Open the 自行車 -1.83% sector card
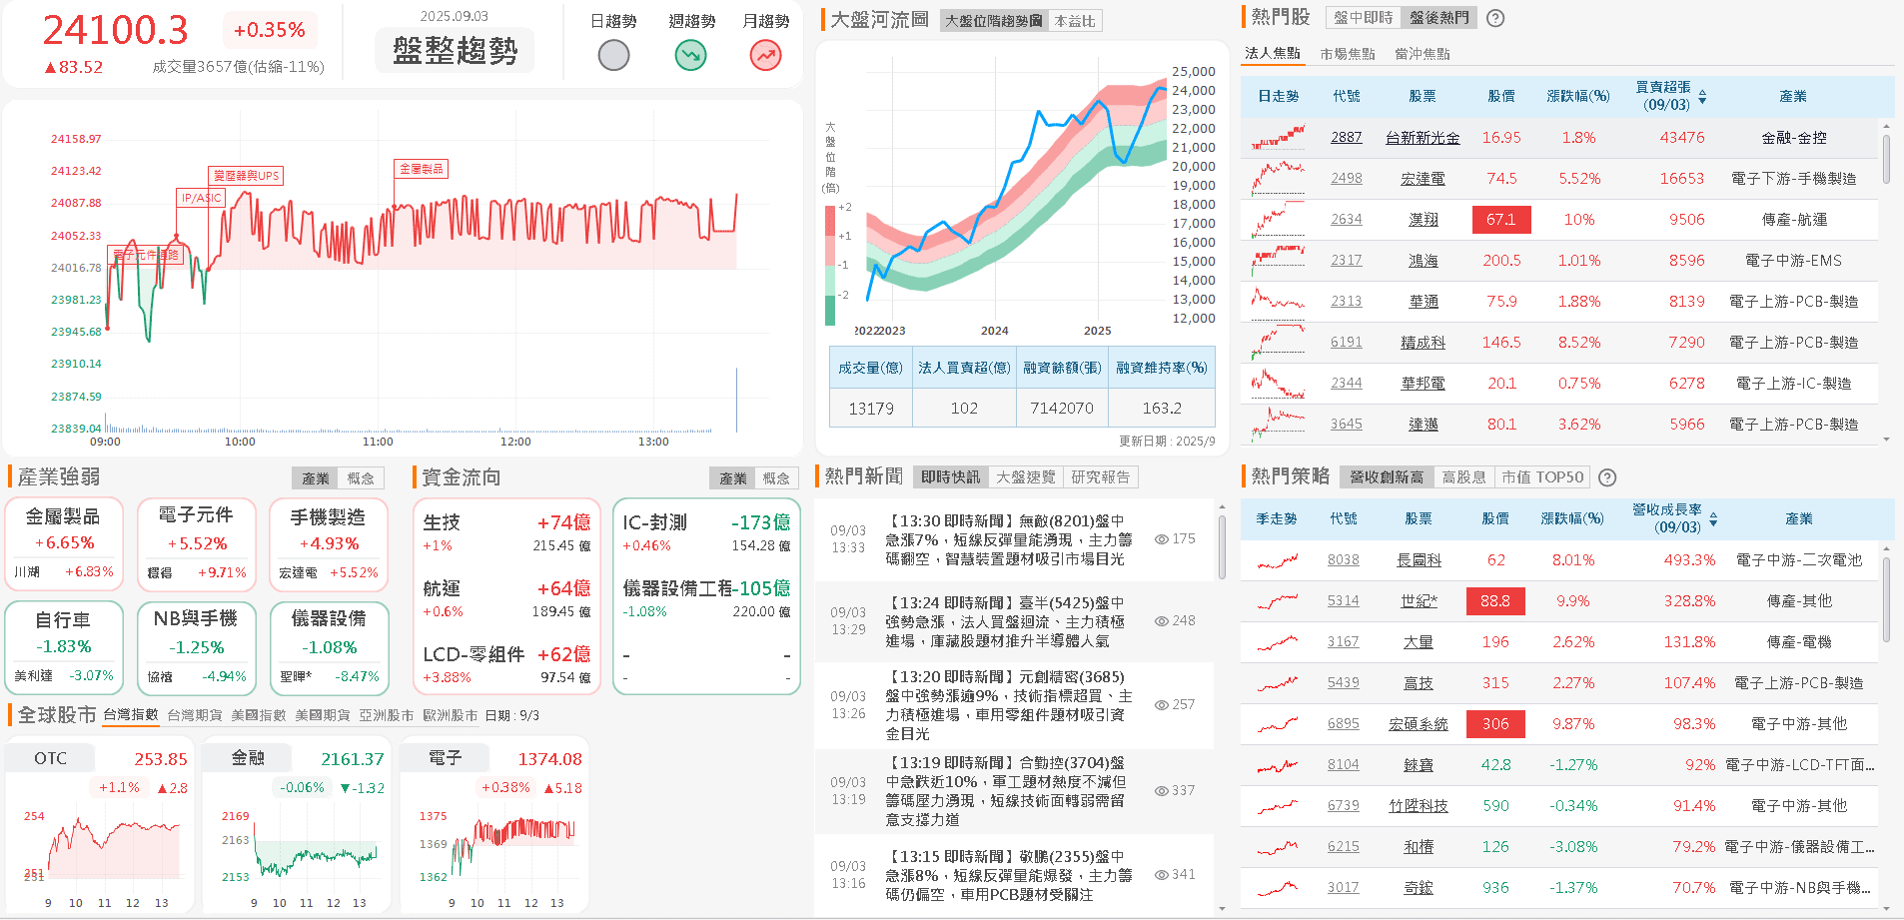Viewport: 1904px width, 920px height. 64,647
